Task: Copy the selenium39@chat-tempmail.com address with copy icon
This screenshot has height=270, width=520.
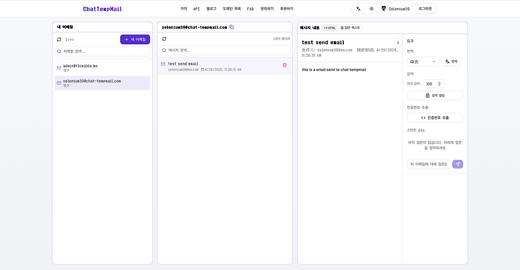Action: click(x=232, y=27)
